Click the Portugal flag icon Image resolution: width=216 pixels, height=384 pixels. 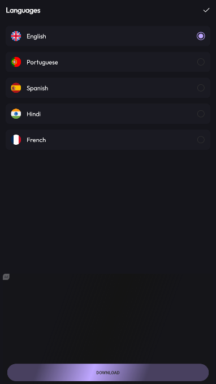point(16,62)
